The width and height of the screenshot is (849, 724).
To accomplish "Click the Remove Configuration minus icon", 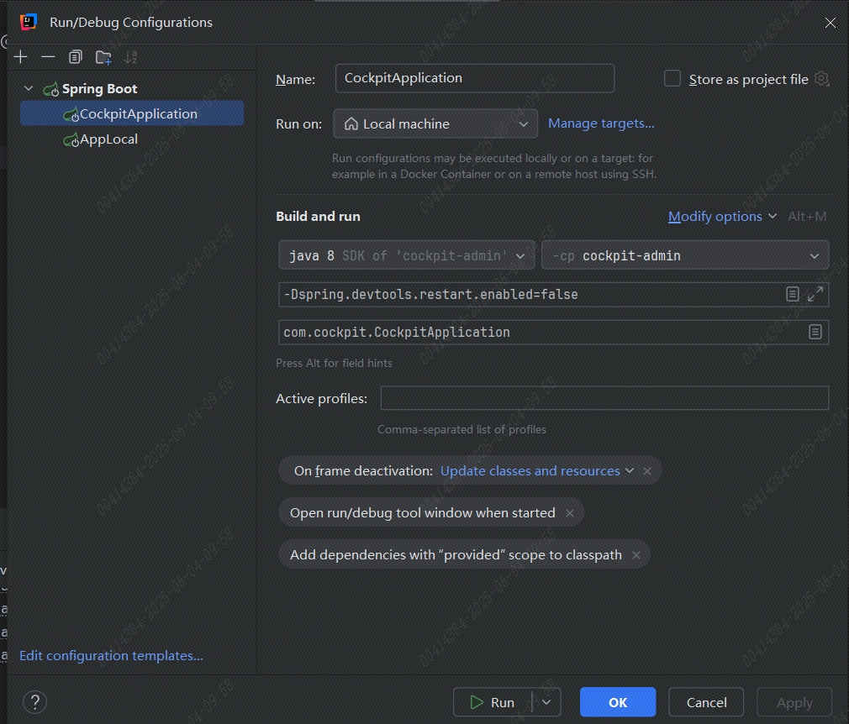I will [x=48, y=57].
